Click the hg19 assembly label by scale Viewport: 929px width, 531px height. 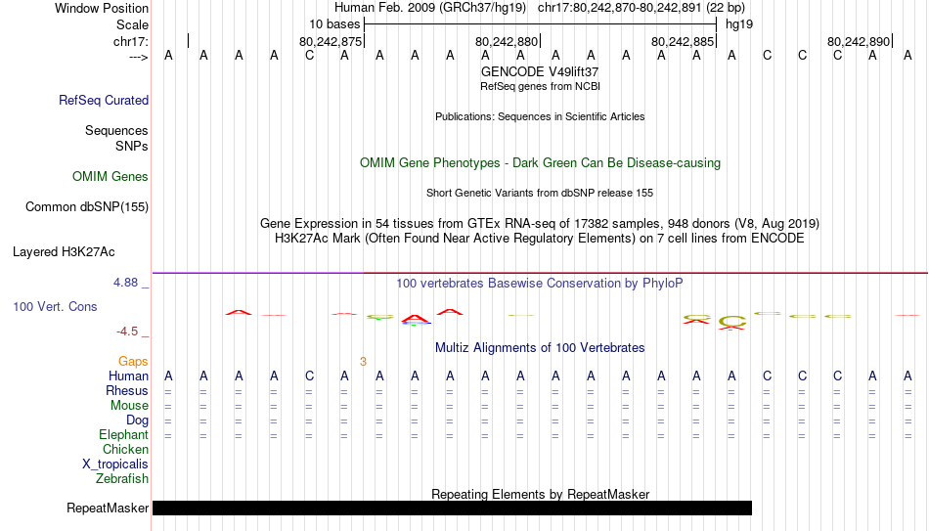pyautogui.click(x=739, y=24)
